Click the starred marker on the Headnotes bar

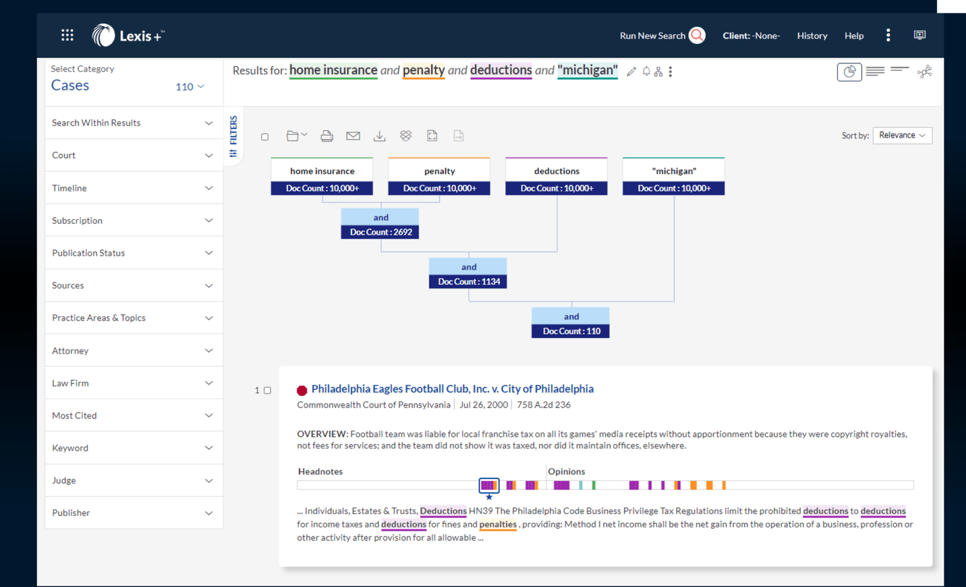tap(489, 485)
